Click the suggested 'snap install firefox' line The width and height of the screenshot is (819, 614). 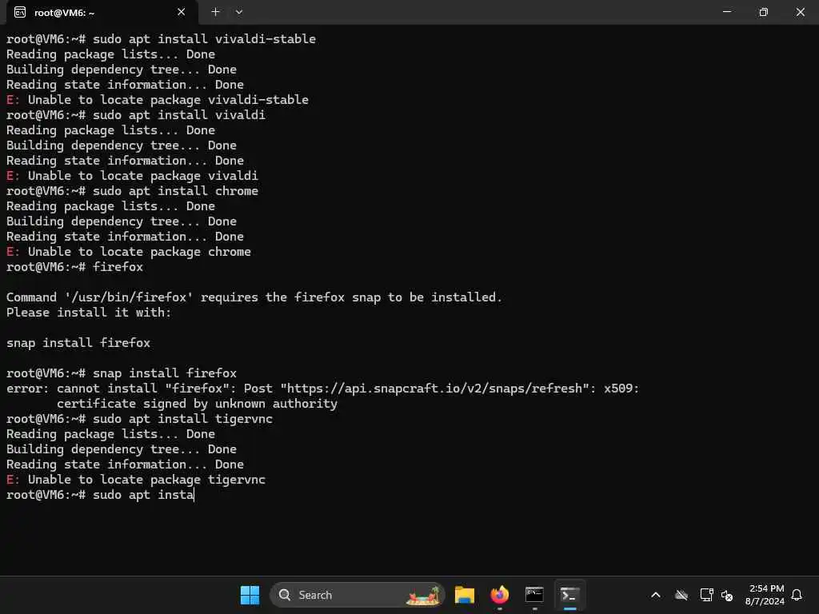(78, 343)
